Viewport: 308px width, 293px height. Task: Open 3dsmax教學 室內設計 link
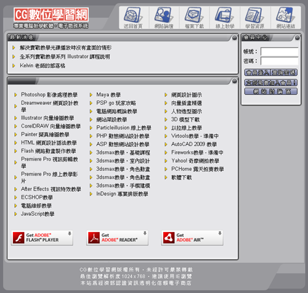[x=123, y=160]
